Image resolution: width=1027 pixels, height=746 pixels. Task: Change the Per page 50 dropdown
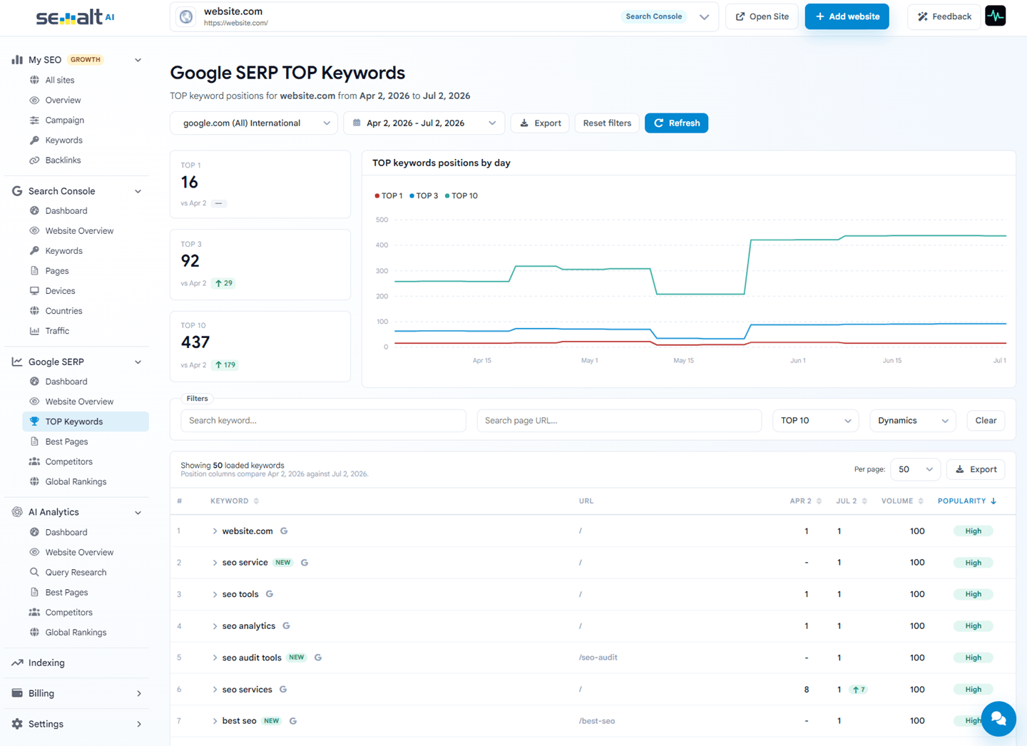click(916, 469)
